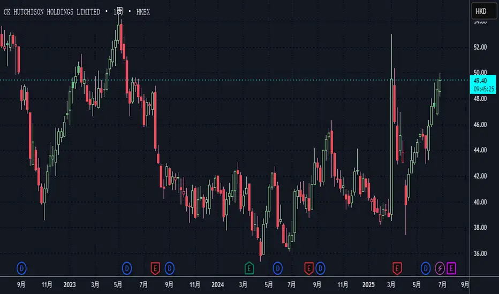
Task: Click the CK HUTCHISON HOLDINGS LIMITED symbol title
Action: tap(51, 12)
